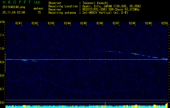The height and width of the screenshot is (108, 170).
Task: Click time marker 0241
Action: [x=19, y=23]
